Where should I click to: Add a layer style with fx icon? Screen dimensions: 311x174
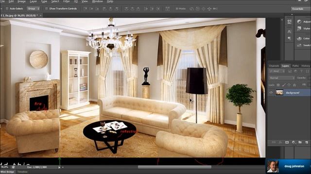280,142
